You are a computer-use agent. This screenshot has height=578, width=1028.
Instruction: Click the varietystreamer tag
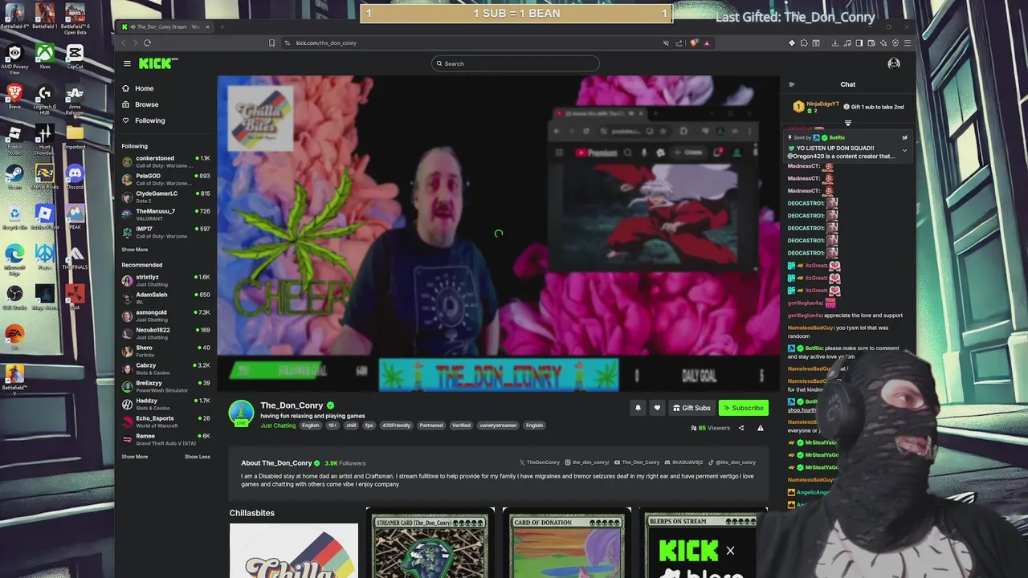point(498,425)
